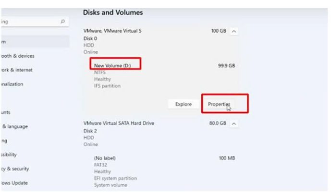Open Accessibility settings section
Image resolution: width=332 pixels, height=192 pixels.
click(x=9, y=155)
